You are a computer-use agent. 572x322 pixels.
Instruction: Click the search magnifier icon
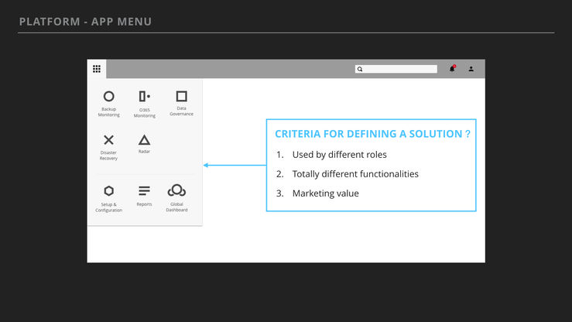[x=360, y=70]
